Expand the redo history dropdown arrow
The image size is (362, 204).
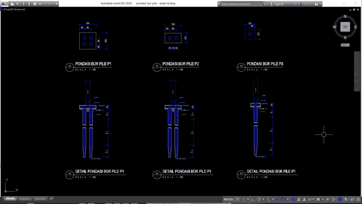tap(53, 4)
